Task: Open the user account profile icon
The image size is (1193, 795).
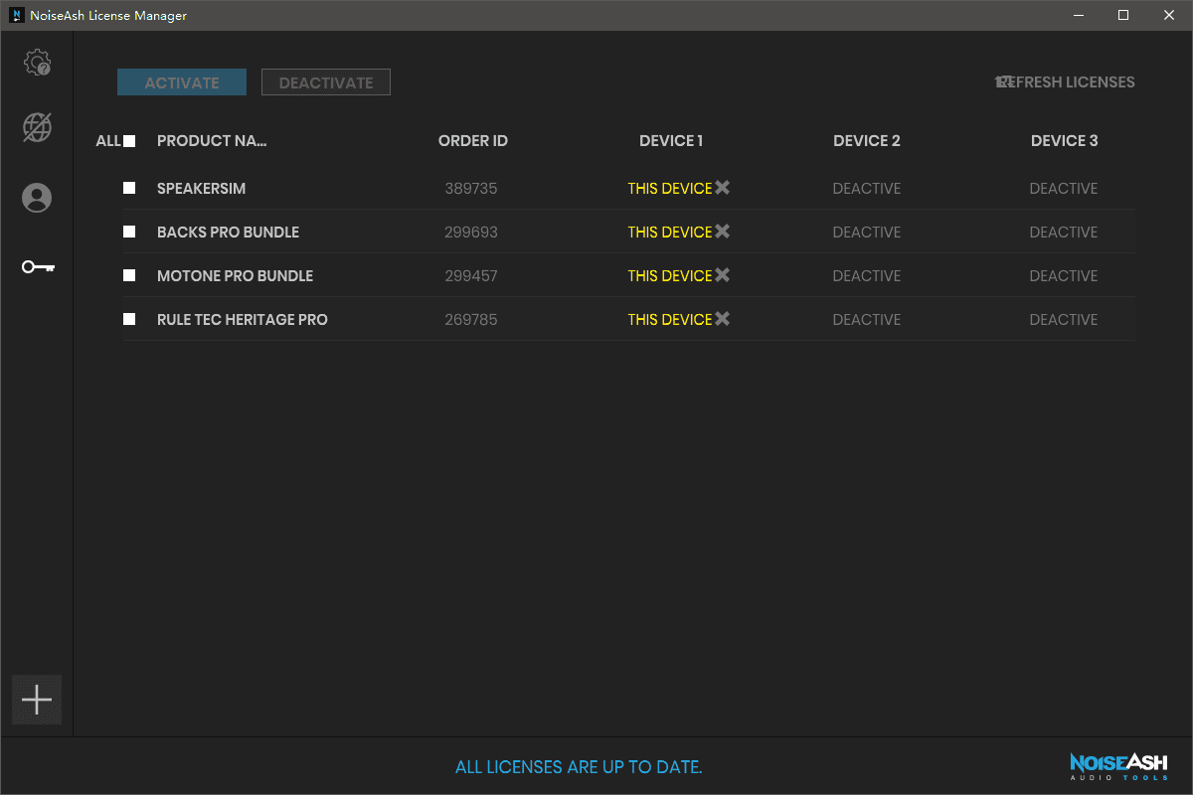Action: point(37,198)
